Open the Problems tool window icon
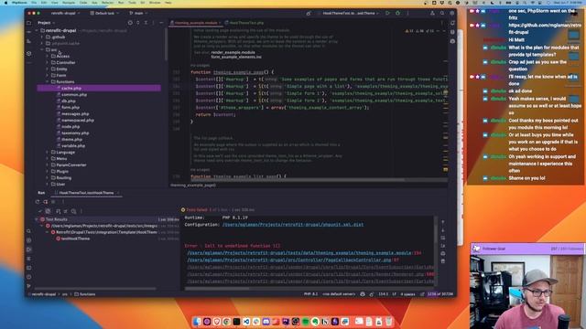 (29, 277)
